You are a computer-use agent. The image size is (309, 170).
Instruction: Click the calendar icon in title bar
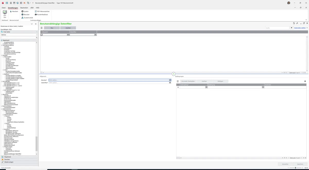[14, 3]
